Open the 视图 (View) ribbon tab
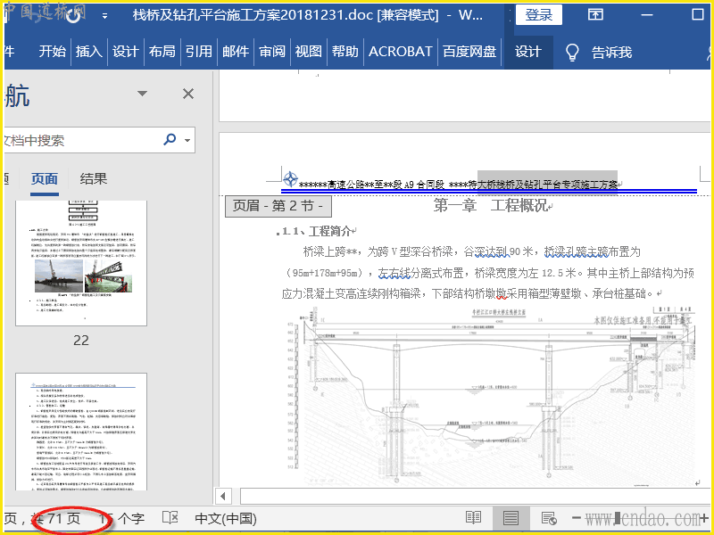The height and width of the screenshot is (535, 714). click(308, 52)
